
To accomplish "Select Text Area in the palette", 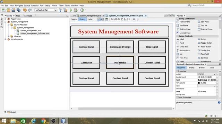I will click(x=182, y=58).
